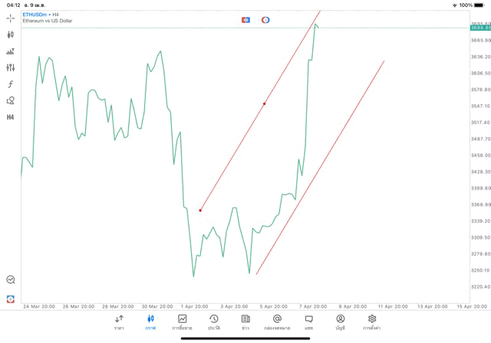Open the indicators list icon
This screenshot has width=491, height=343.
(11, 51)
